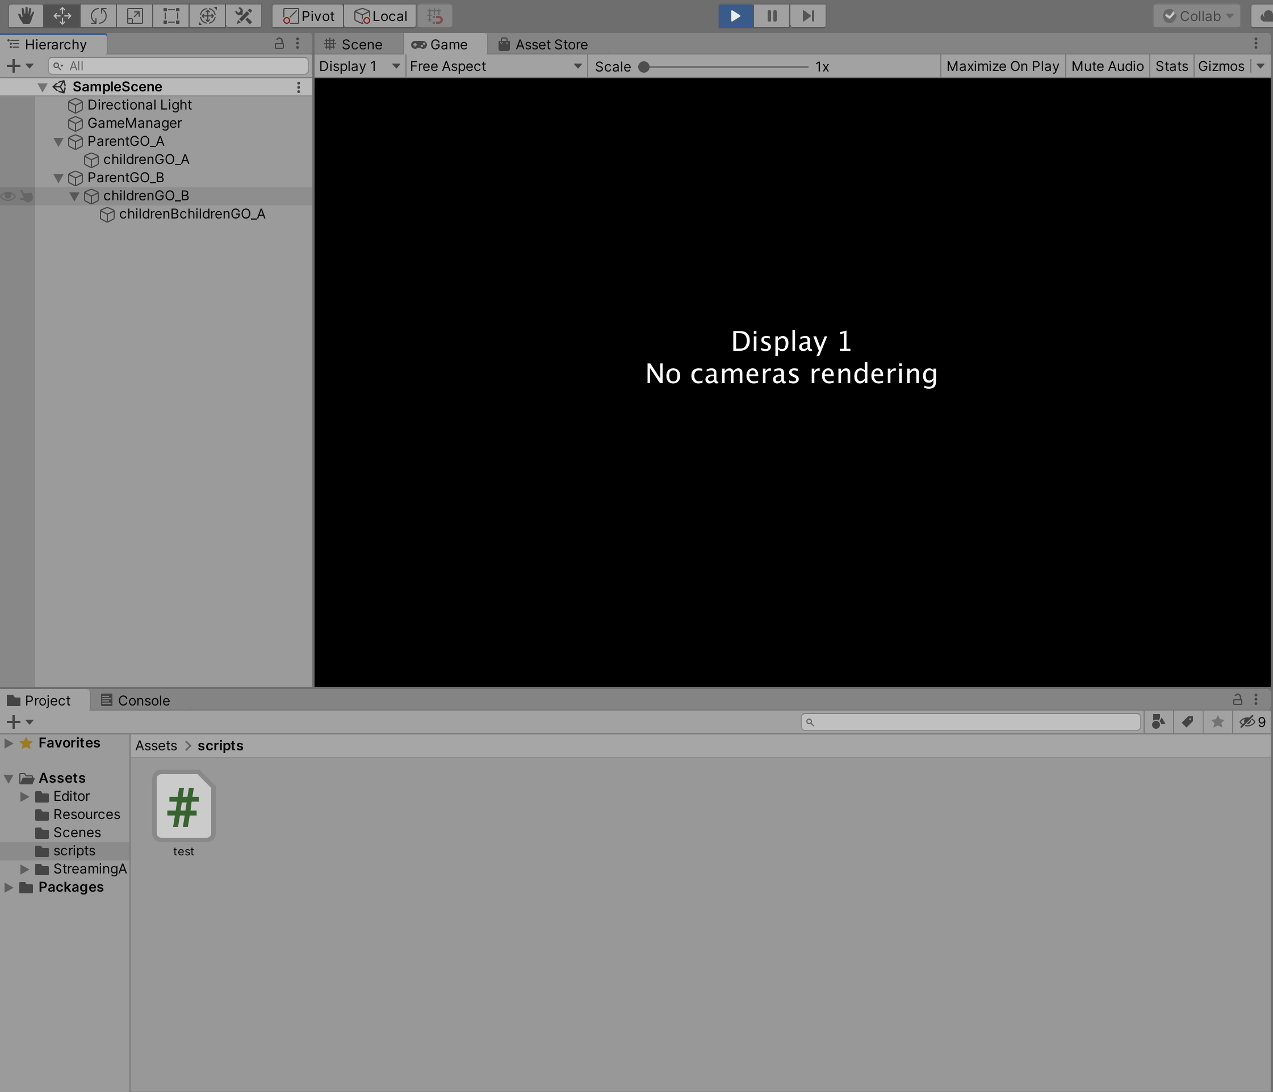
Task: Collapse the ParentGO_A tree node
Action: 58,142
